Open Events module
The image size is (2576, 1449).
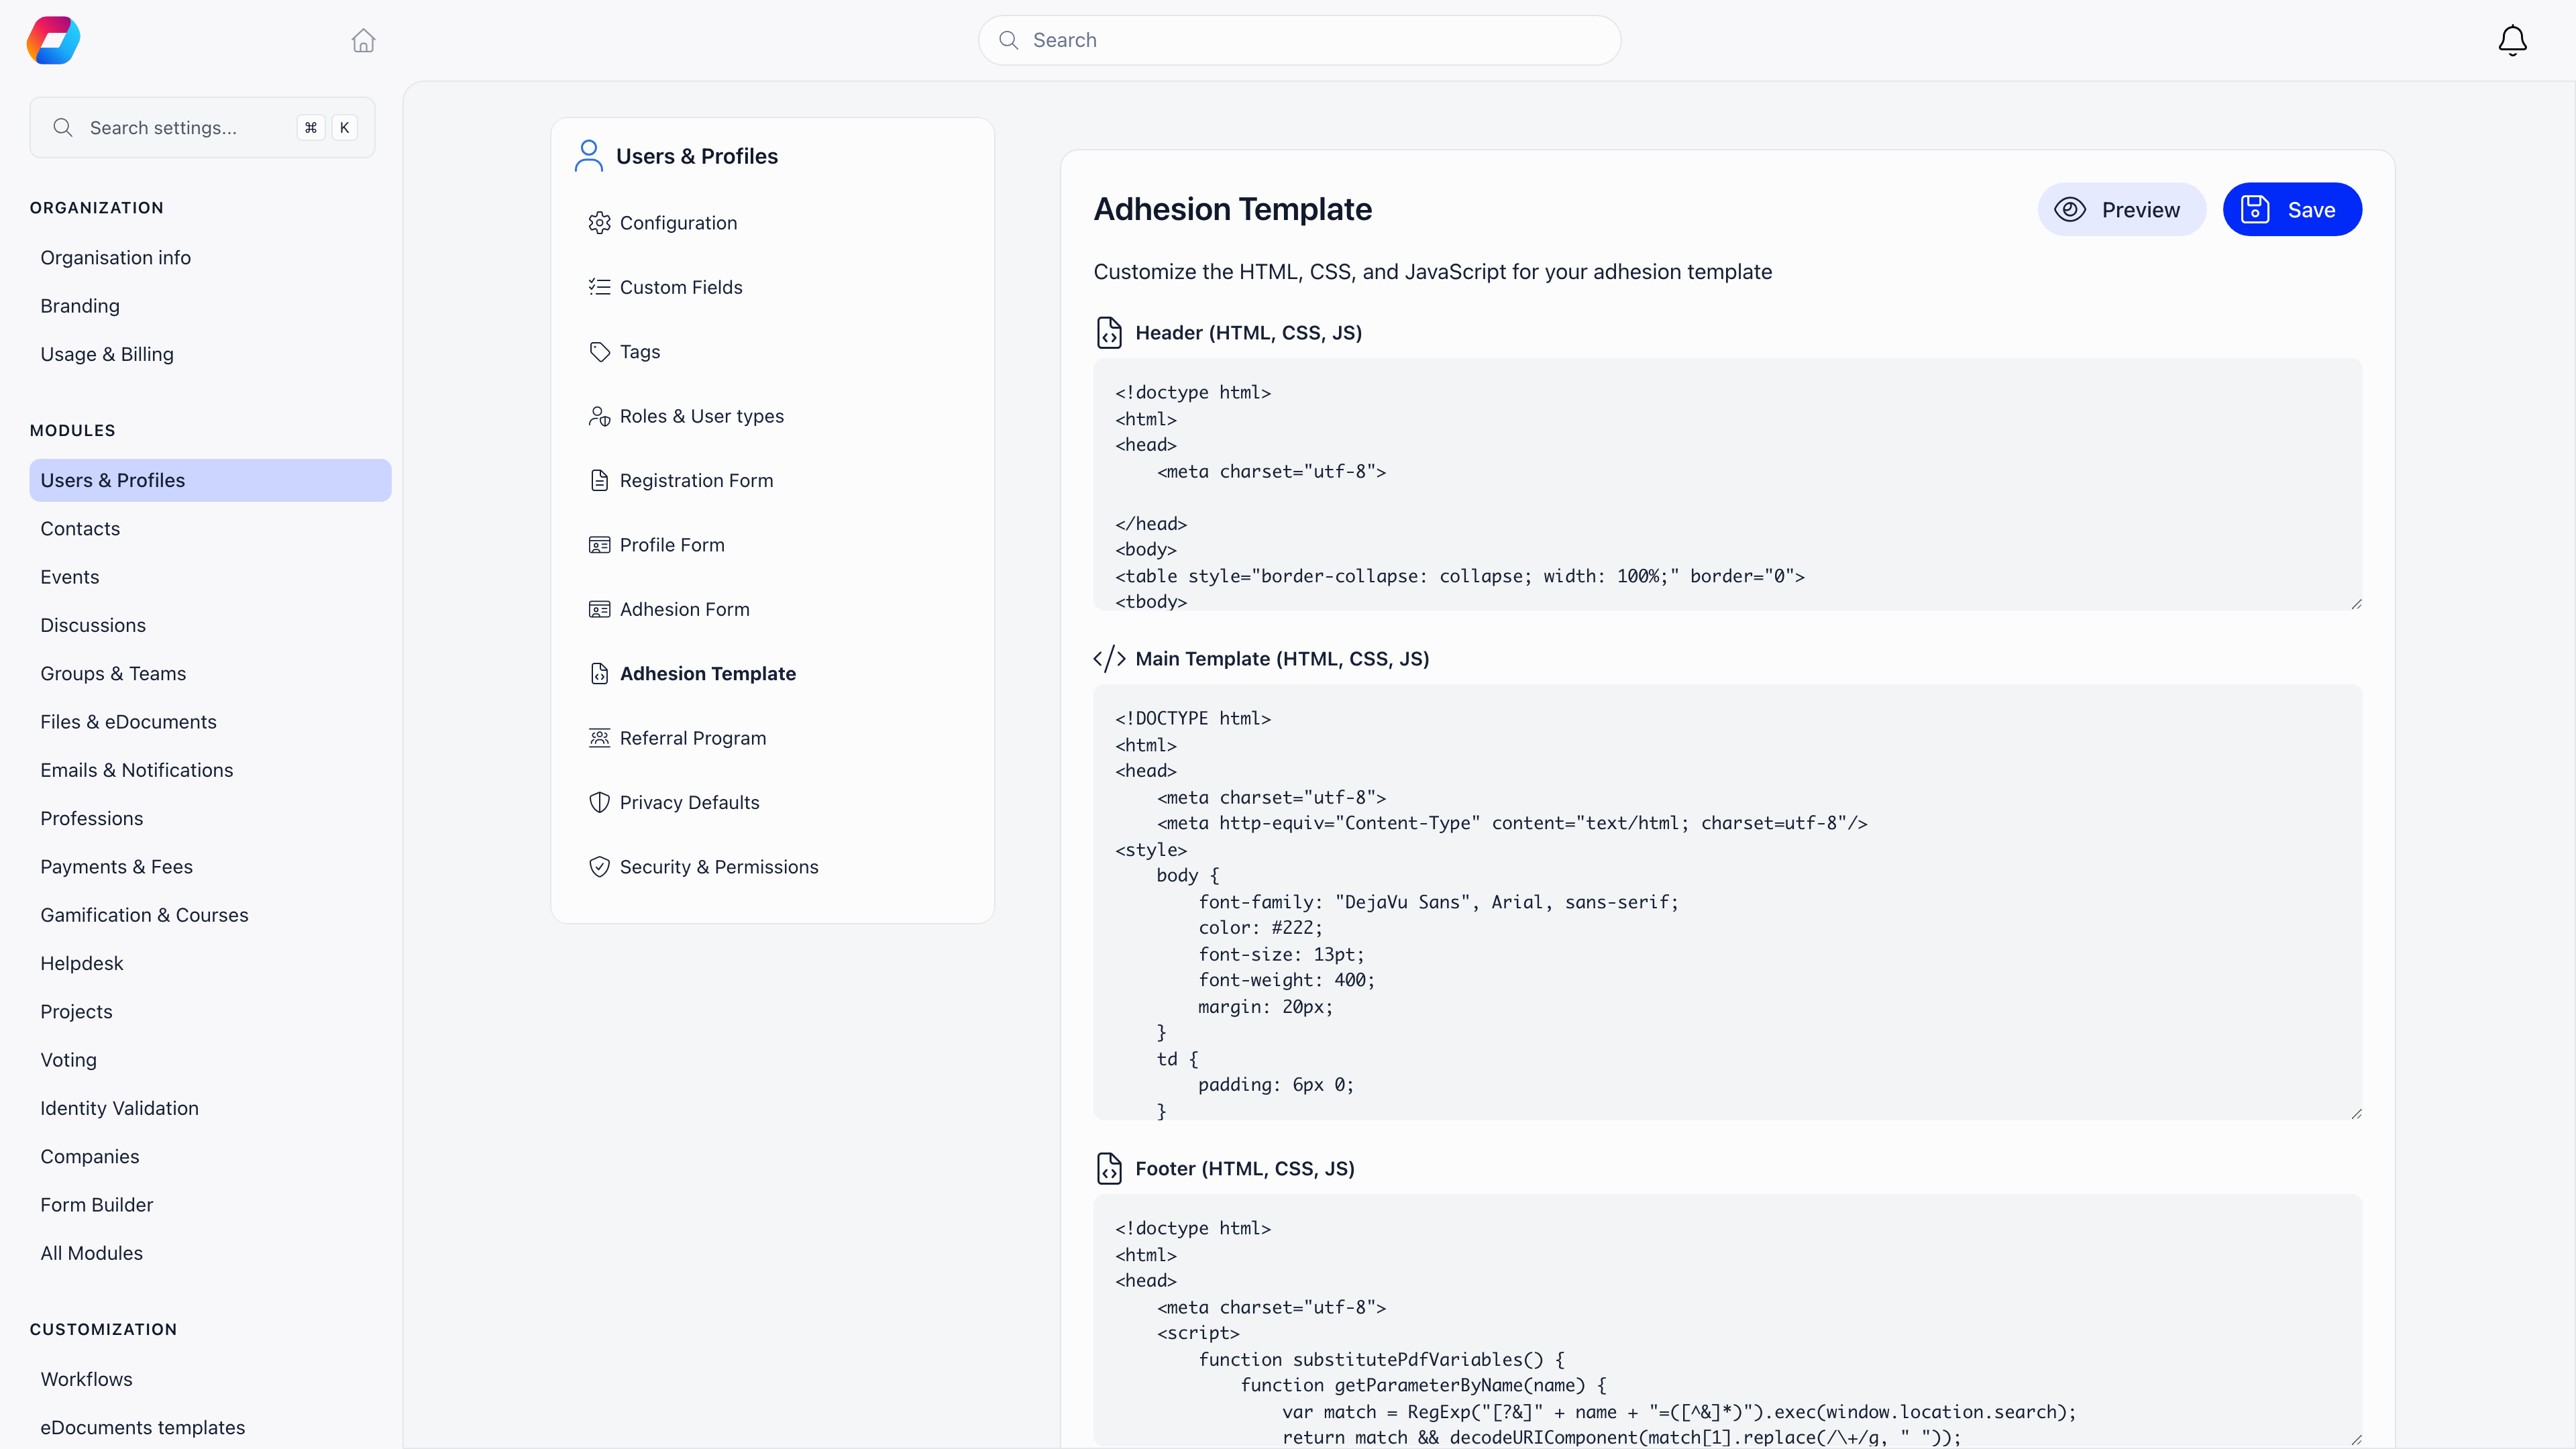pos(70,577)
